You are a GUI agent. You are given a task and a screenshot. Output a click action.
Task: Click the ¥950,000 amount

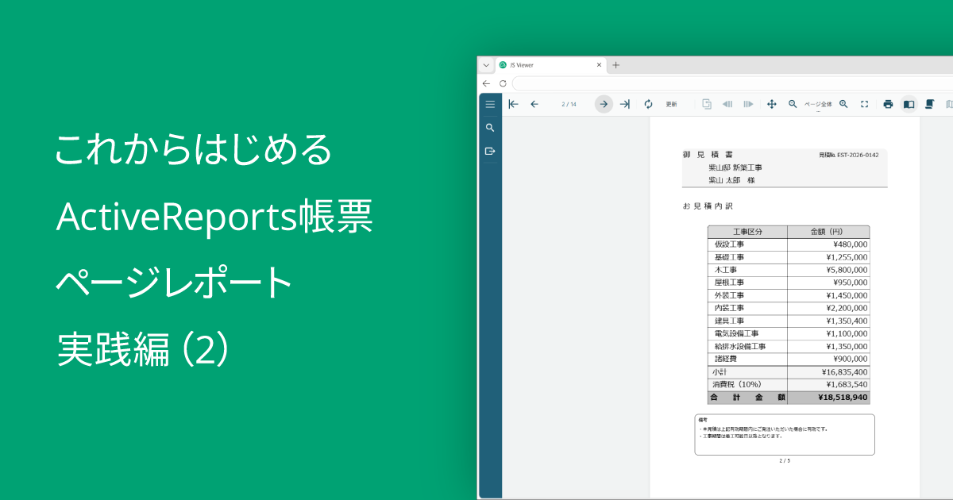pos(850,283)
